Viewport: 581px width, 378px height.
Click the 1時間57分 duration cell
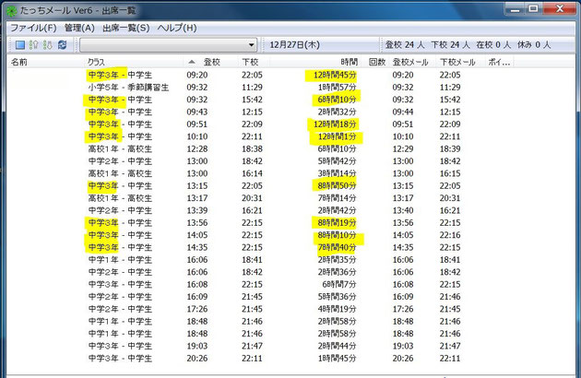pos(338,87)
